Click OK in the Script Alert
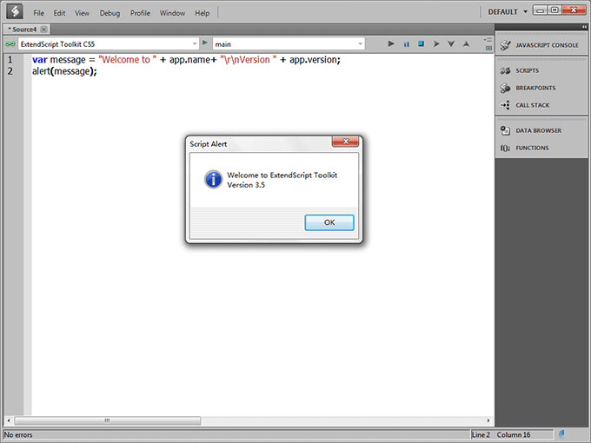The height and width of the screenshot is (443, 591). tap(329, 222)
